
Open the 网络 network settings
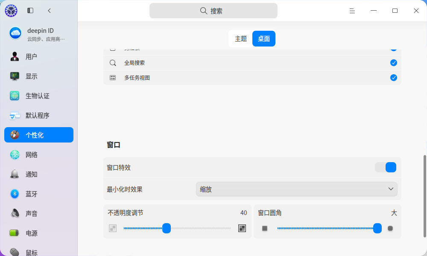pyautogui.click(x=39, y=154)
